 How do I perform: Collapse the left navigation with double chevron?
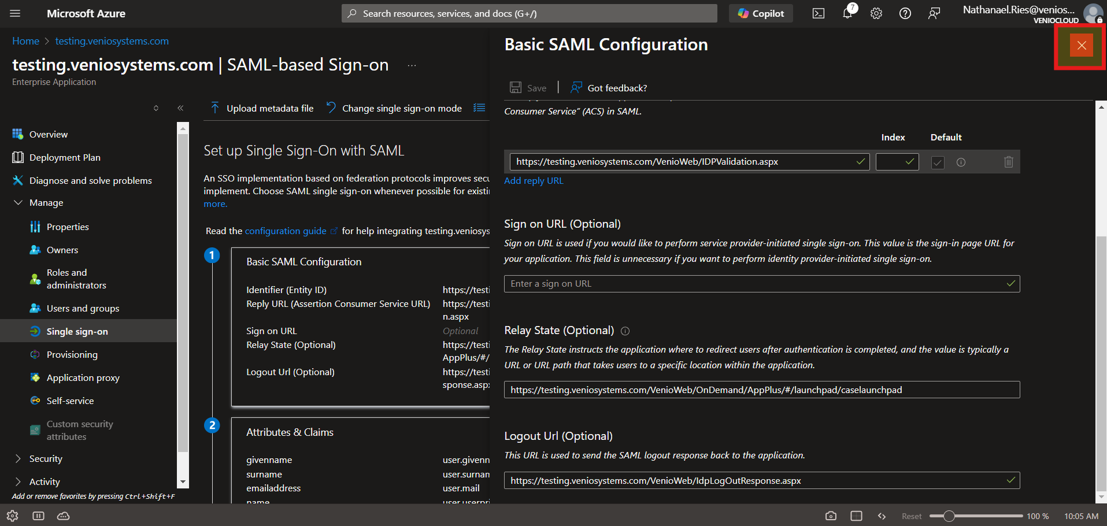180,108
